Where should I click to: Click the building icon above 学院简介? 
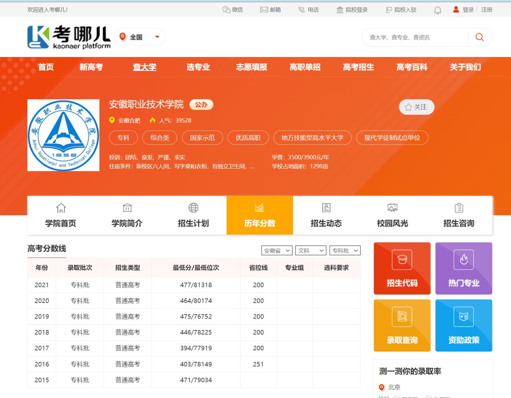coord(127,208)
